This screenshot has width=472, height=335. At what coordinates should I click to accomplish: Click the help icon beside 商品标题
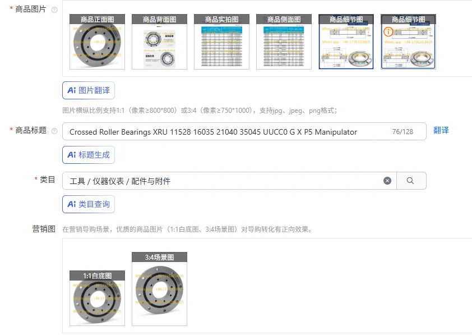pos(54,131)
